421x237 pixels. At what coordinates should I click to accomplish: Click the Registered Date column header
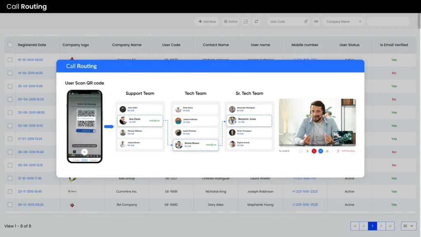(x=32, y=45)
